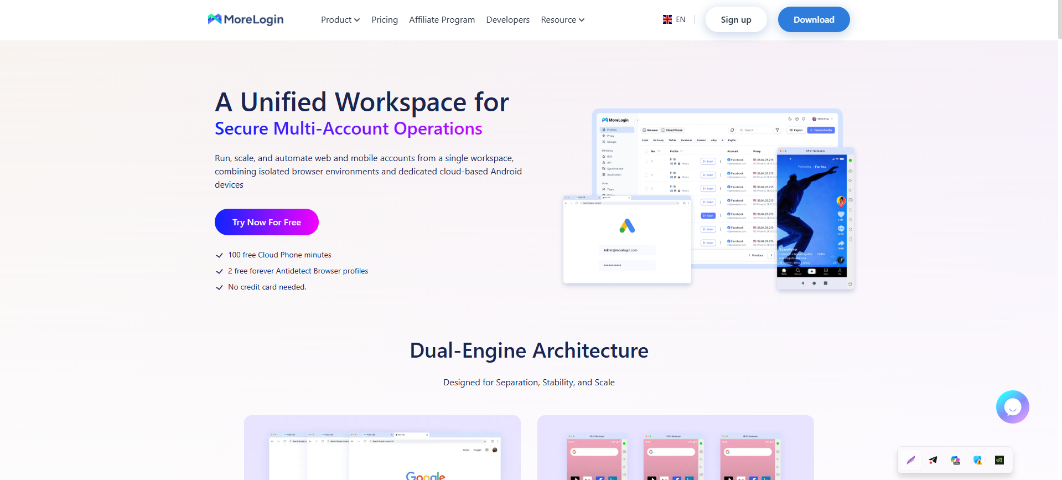Open the live chat bubble

1012,407
